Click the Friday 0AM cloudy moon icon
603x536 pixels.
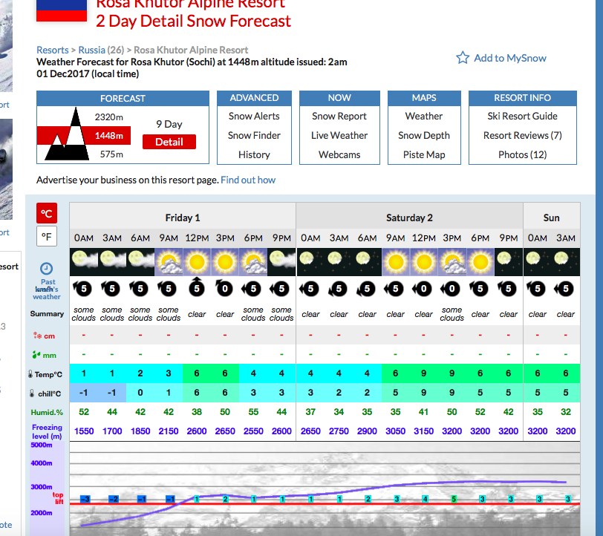83,262
